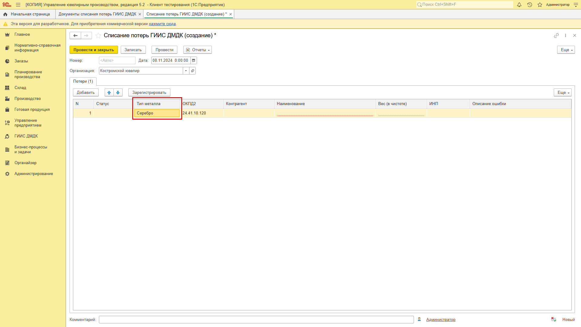Image resolution: width=581 pixels, height=327 pixels.
Task: Go forward with the right arrow button
Action: (x=86, y=35)
